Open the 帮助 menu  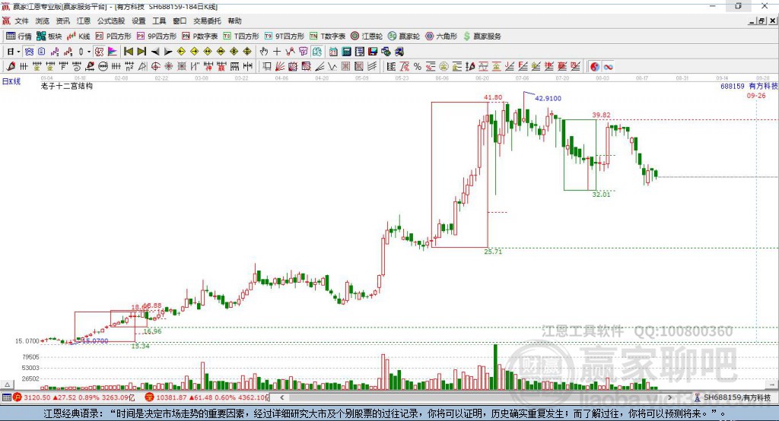tap(234, 21)
